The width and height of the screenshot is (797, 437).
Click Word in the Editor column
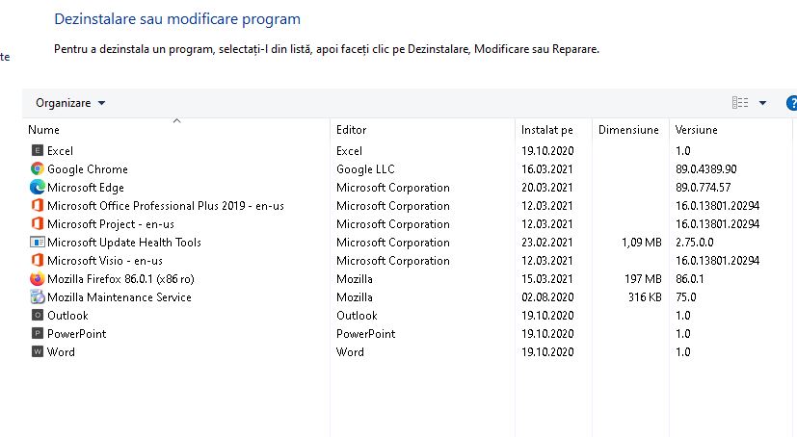pyautogui.click(x=350, y=351)
